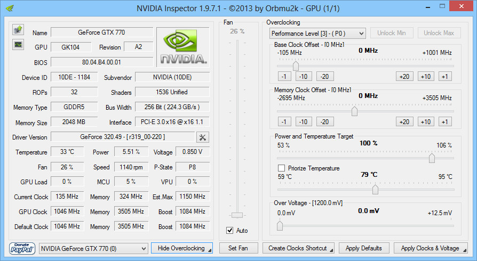Close the NVIDIA Inspector window
Image resolution: width=477 pixels, height=261 pixels.
[x=462, y=6]
